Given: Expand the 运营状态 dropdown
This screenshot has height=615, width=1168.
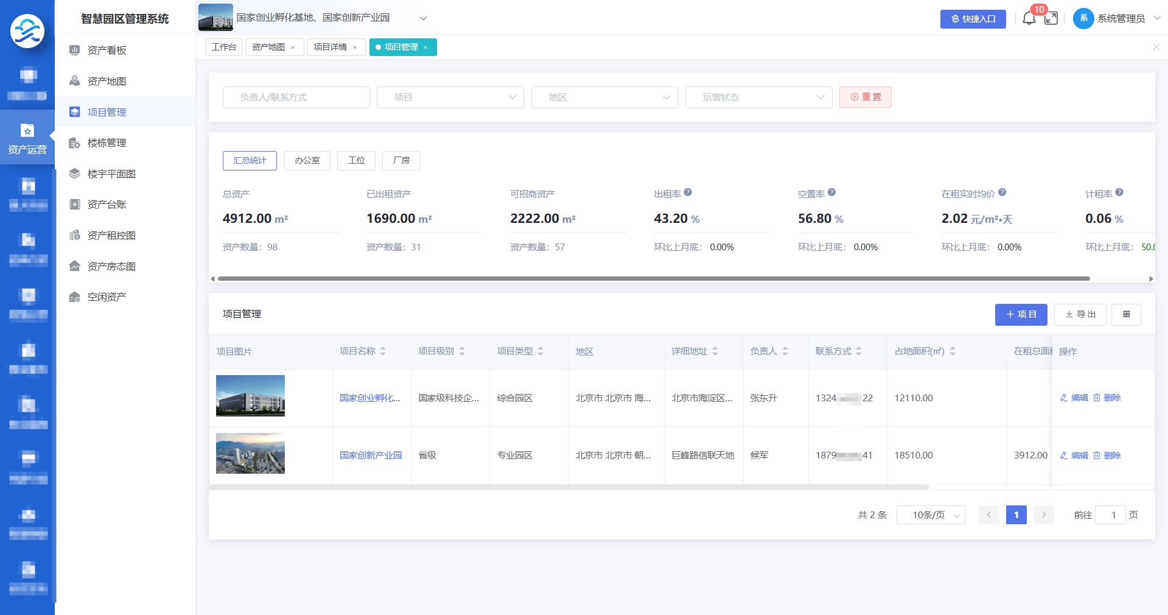Looking at the screenshot, I should 758,97.
